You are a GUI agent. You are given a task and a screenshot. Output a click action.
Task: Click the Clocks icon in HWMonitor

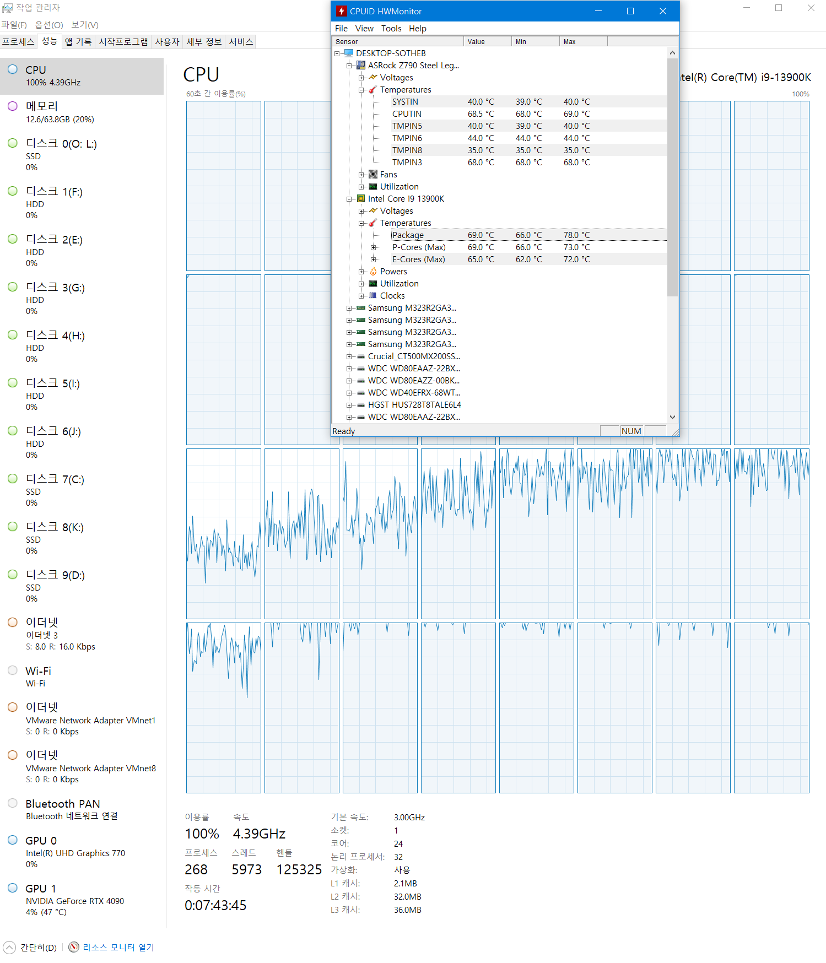(373, 295)
